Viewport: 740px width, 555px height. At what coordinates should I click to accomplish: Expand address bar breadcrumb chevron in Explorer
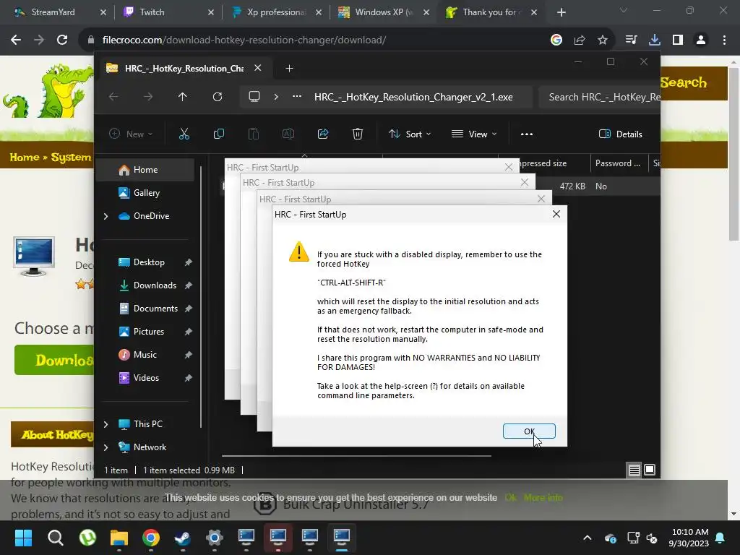tap(276, 97)
